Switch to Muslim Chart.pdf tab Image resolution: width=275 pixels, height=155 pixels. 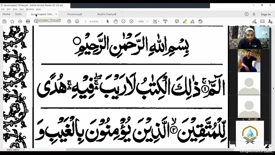pos(107,14)
